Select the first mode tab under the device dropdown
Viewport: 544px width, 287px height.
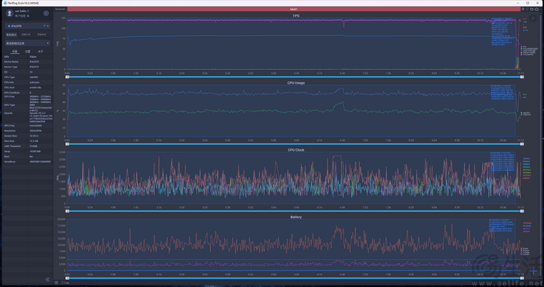click(11, 35)
